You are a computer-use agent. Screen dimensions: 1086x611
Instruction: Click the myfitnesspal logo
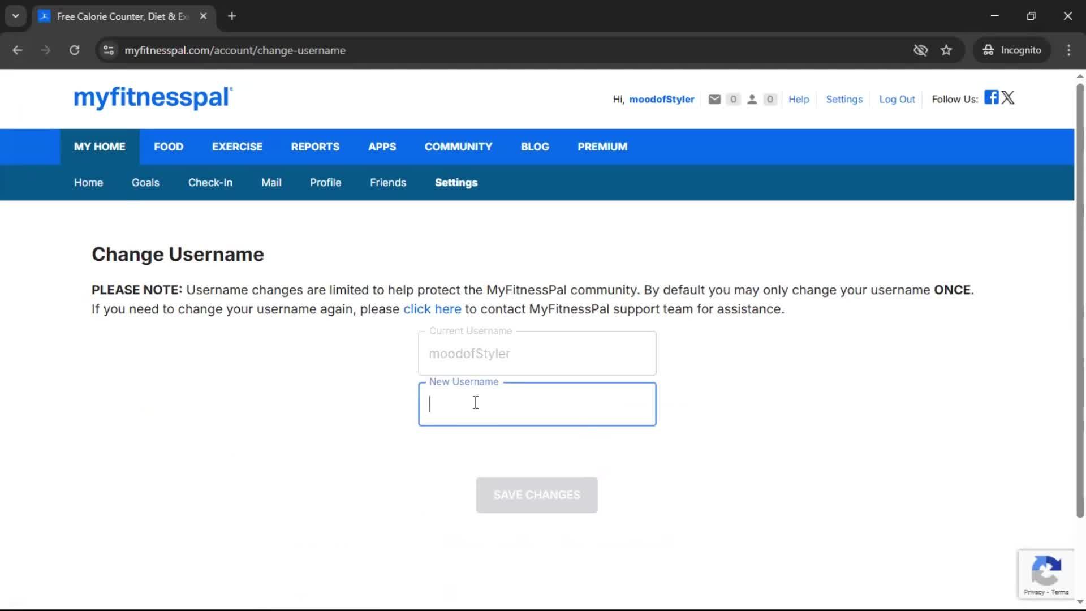coord(153,98)
